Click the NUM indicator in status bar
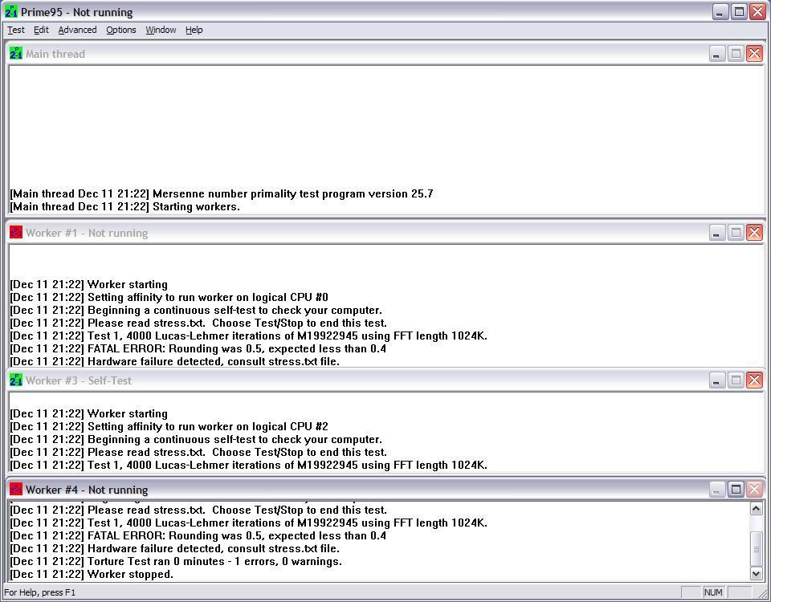Screen dimensions: 791x602 (x=713, y=592)
